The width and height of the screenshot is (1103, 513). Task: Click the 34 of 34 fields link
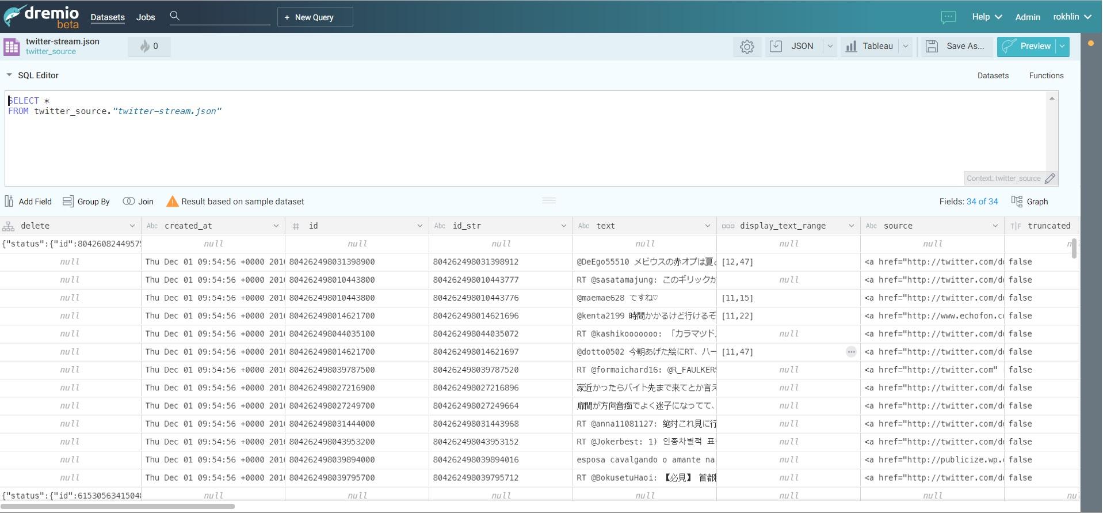coord(982,202)
